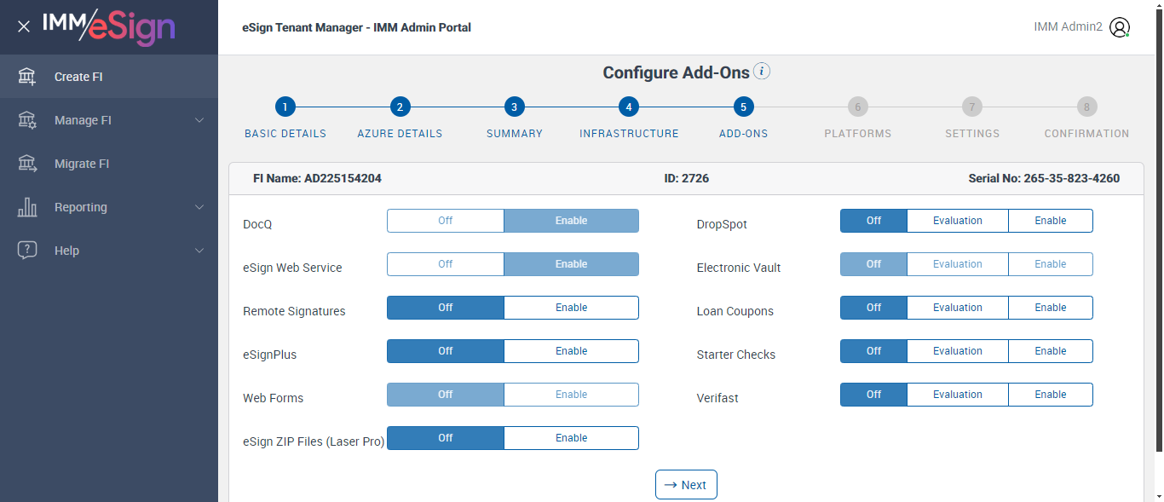
Task: Close the sidebar with the X icon
Action: pos(24,26)
